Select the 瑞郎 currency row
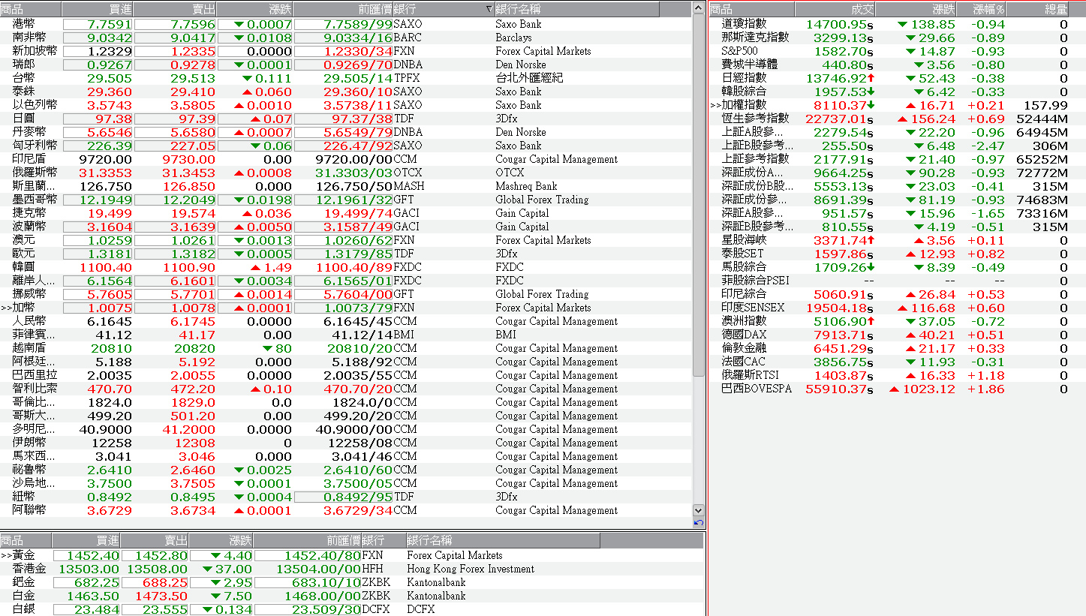The height and width of the screenshot is (616, 1086). pos(345,65)
